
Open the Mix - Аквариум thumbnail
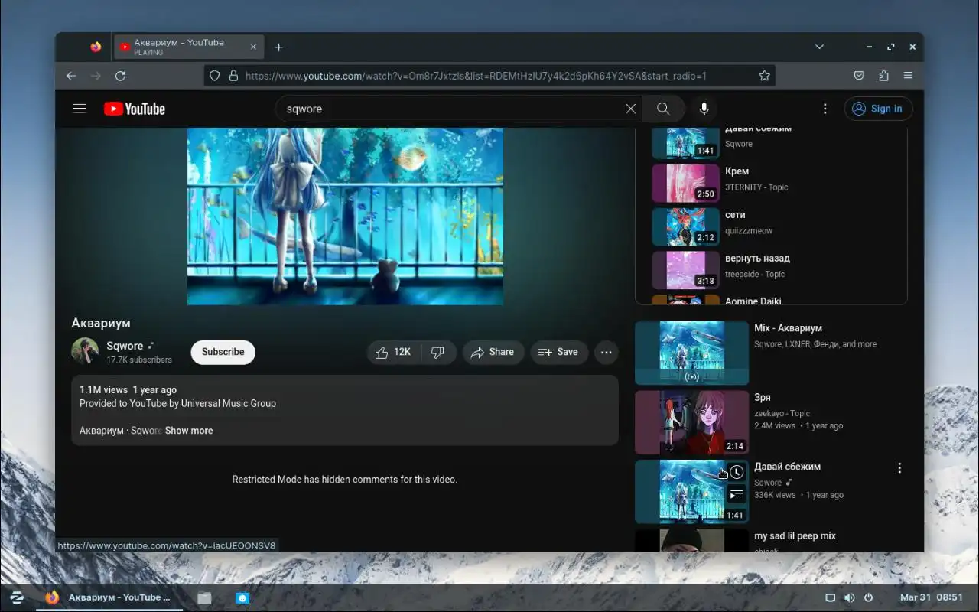691,353
